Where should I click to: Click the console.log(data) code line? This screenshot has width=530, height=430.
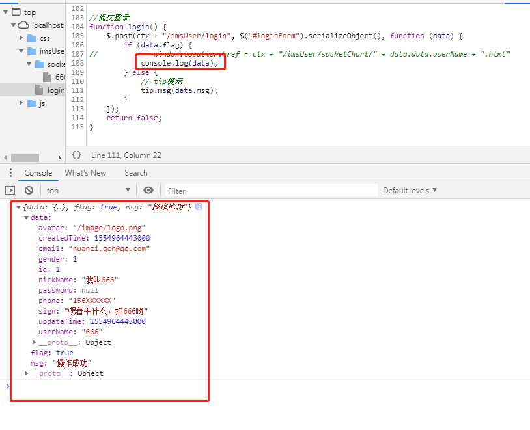coord(180,63)
